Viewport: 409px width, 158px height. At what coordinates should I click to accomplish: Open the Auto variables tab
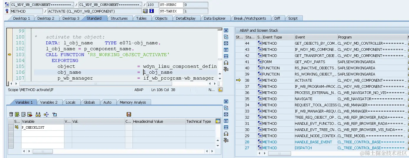click(107, 102)
